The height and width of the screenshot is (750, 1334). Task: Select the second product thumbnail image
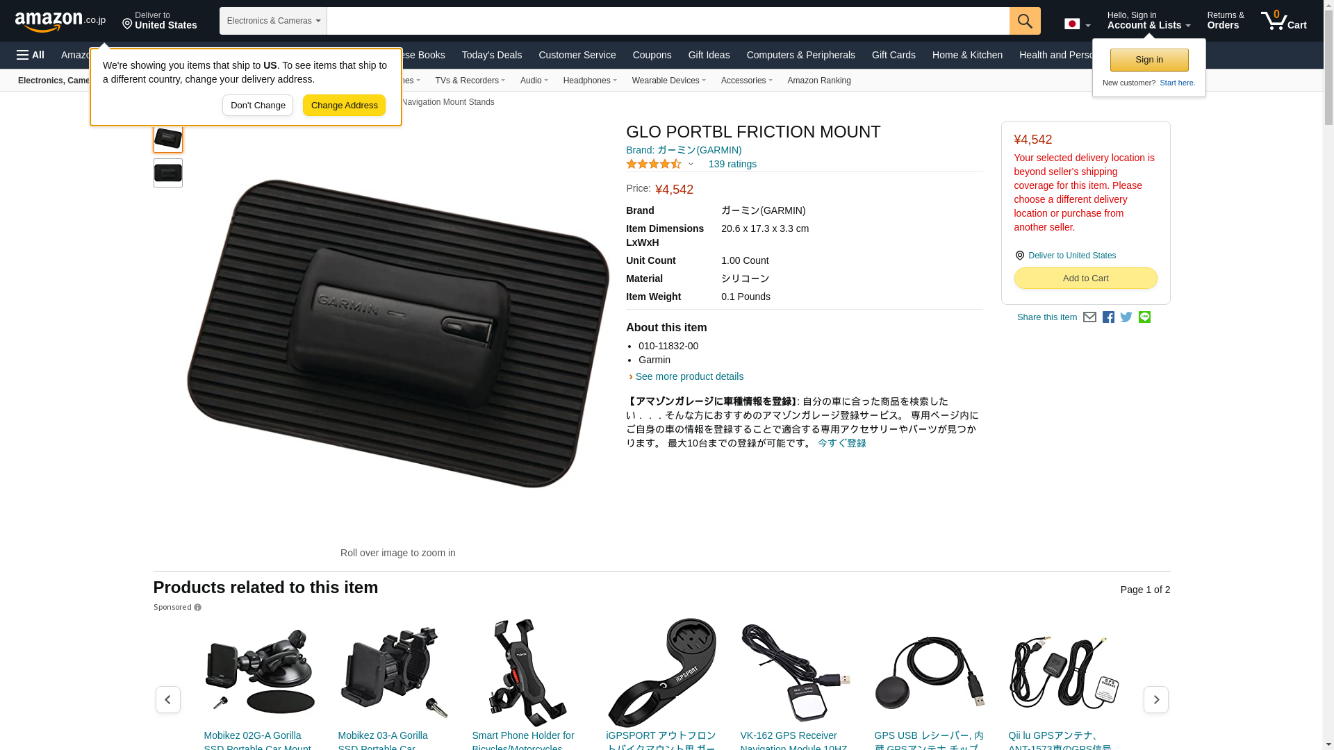tap(168, 173)
